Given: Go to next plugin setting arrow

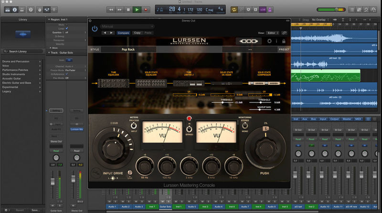Looking at the screenshot, I should pyautogui.click(x=111, y=33).
